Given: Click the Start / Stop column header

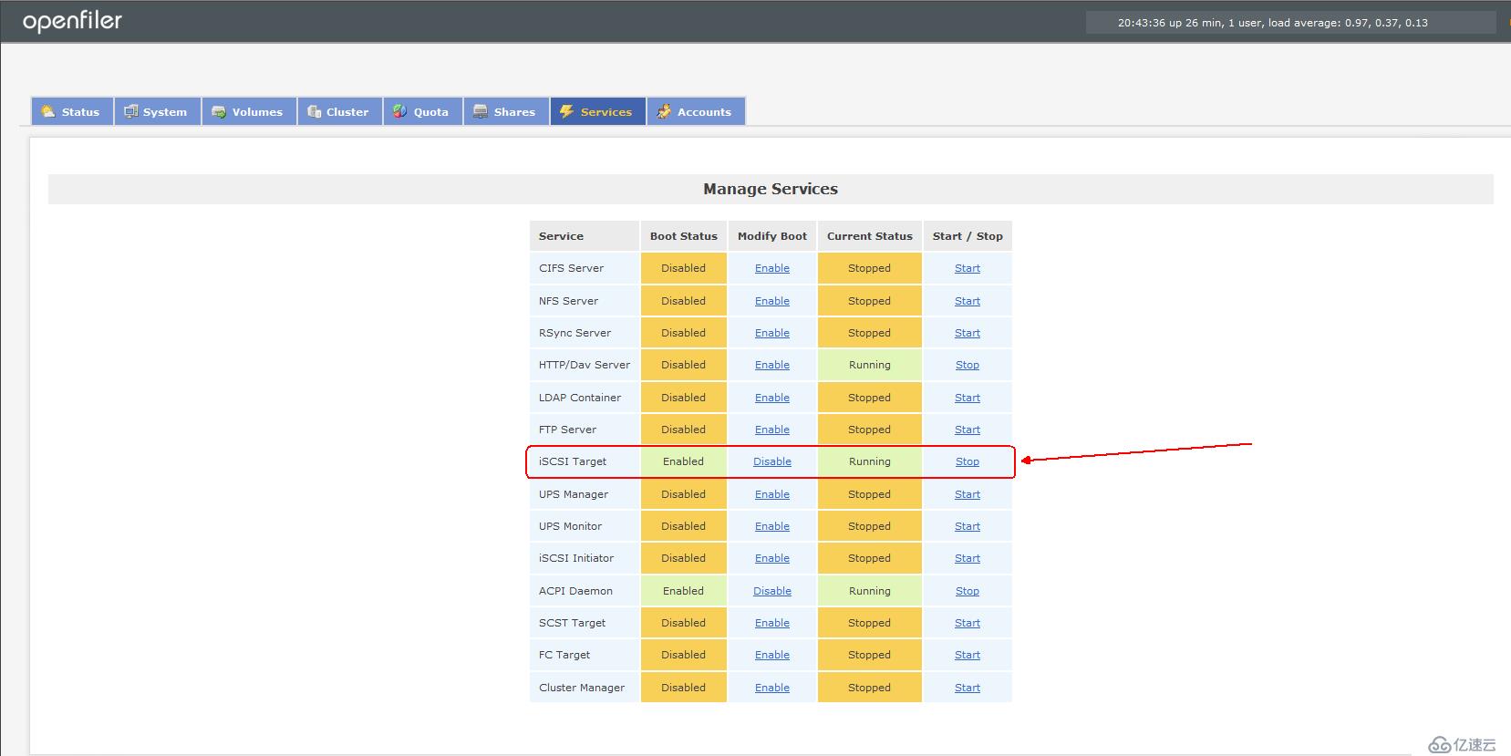Looking at the screenshot, I should coord(968,236).
